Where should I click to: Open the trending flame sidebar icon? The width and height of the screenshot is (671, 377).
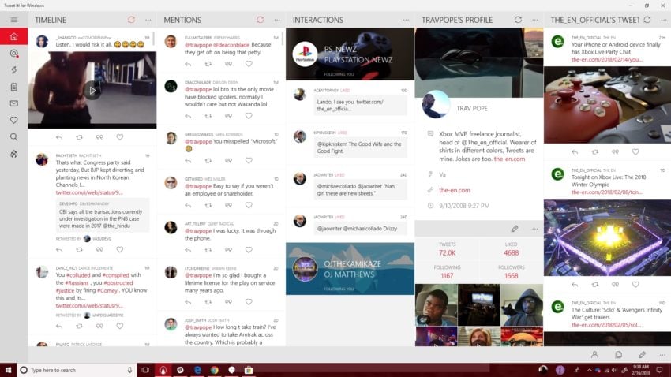(13, 154)
